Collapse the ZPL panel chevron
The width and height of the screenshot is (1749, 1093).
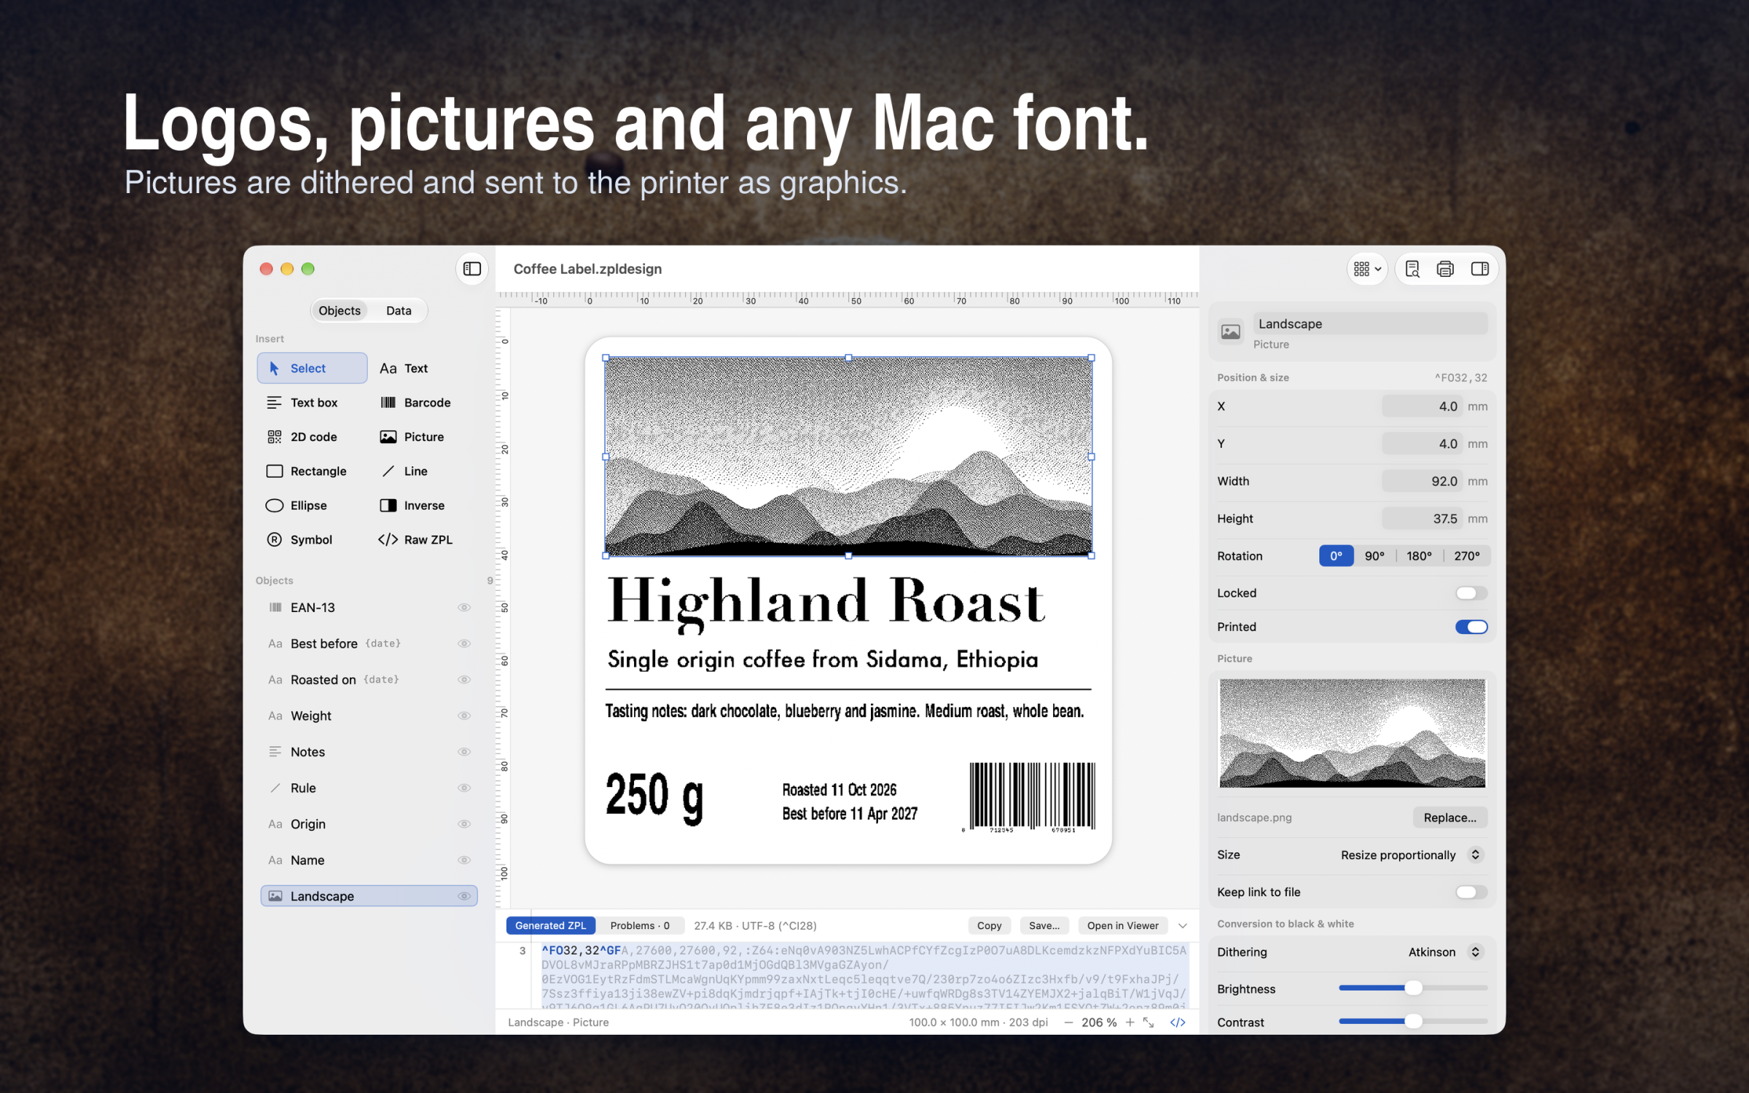1183,925
